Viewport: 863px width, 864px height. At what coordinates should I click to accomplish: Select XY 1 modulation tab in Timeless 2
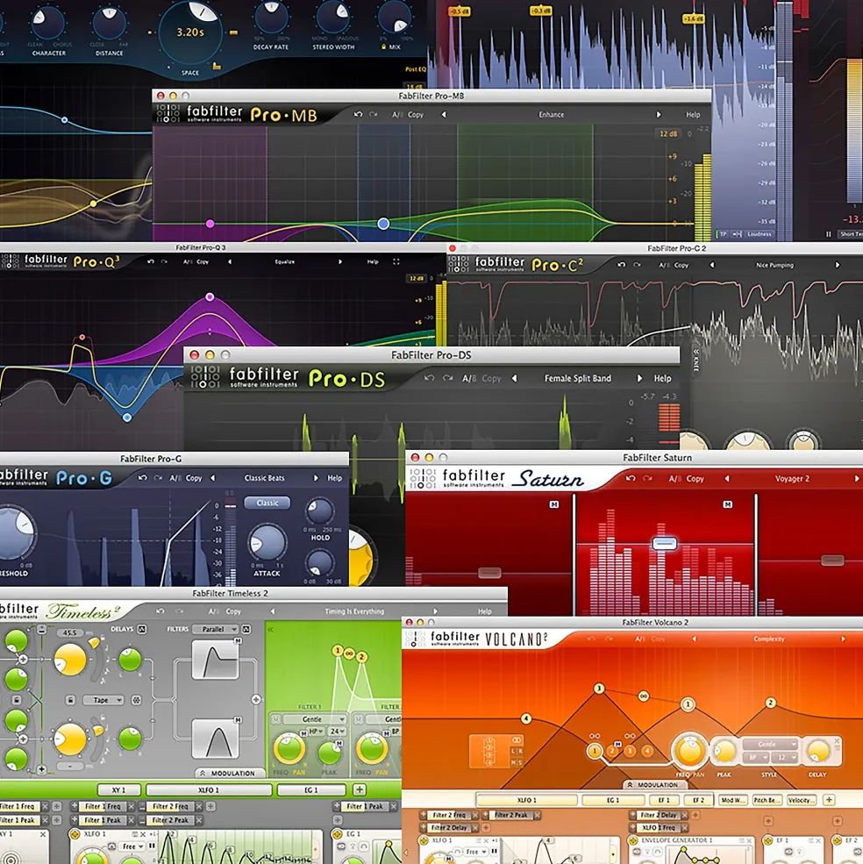[119, 789]
